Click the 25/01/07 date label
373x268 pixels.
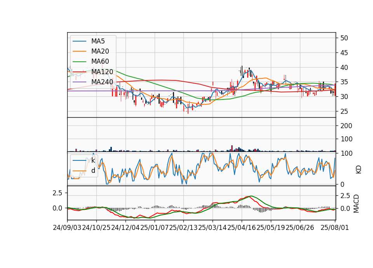click(154, 228)
